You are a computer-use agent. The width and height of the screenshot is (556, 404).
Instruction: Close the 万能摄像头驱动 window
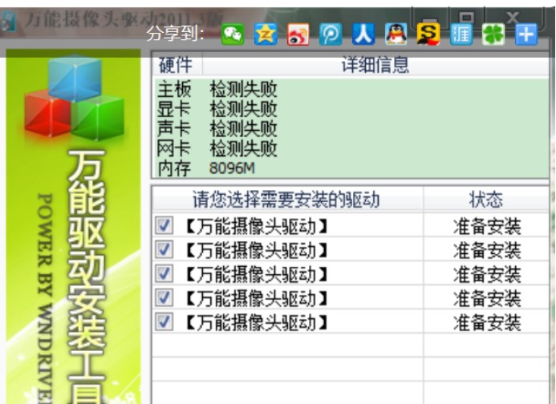[x=513, y=17]
